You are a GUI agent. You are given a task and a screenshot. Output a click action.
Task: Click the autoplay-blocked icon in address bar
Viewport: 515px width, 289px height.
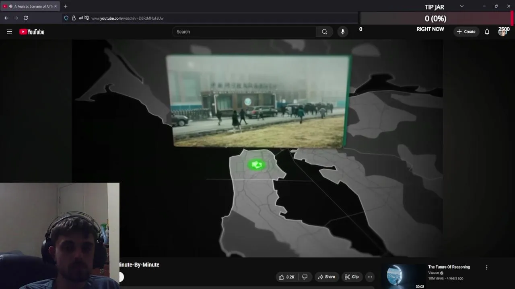[86, 18]
